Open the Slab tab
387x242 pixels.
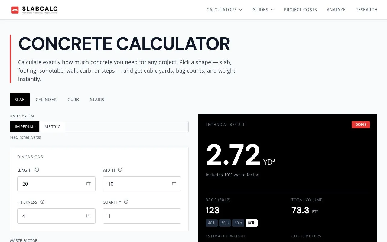point(20,100)
